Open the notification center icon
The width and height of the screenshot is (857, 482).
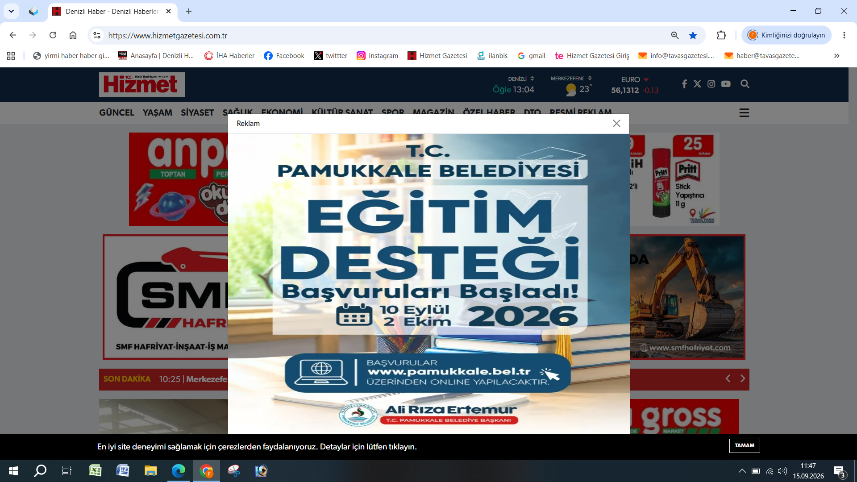pyautogui.click(x=840, y=471)
